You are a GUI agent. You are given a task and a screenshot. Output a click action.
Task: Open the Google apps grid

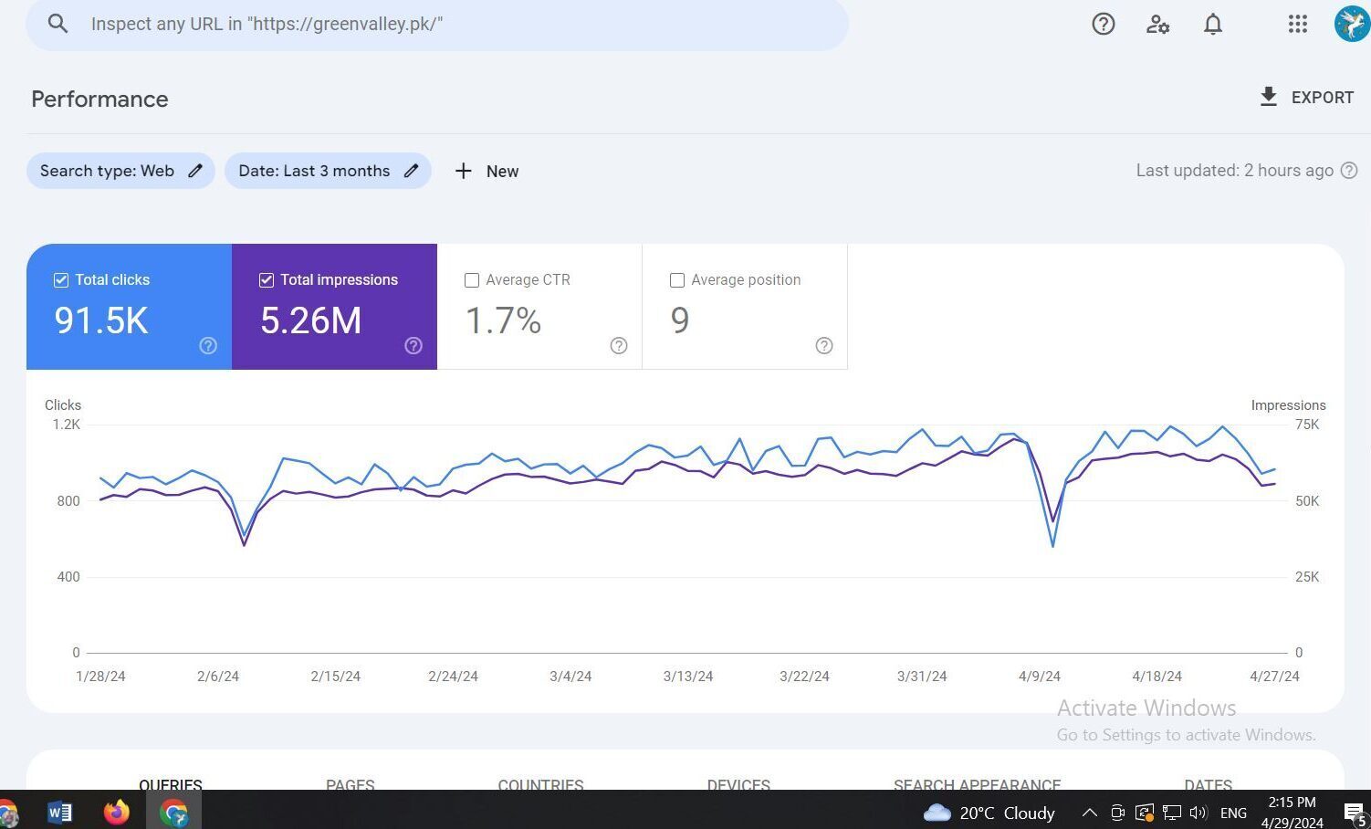pos(1297,24)
